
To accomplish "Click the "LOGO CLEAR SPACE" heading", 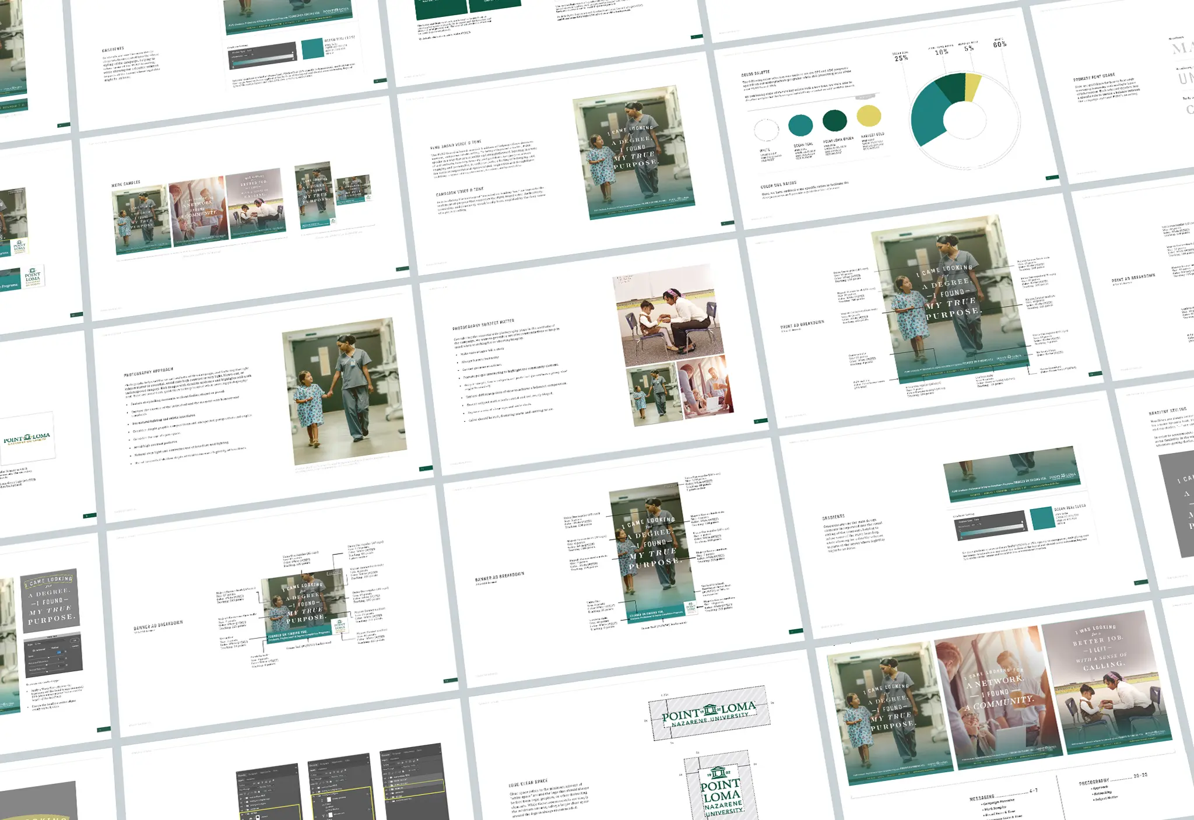I will tap(528, 783).
